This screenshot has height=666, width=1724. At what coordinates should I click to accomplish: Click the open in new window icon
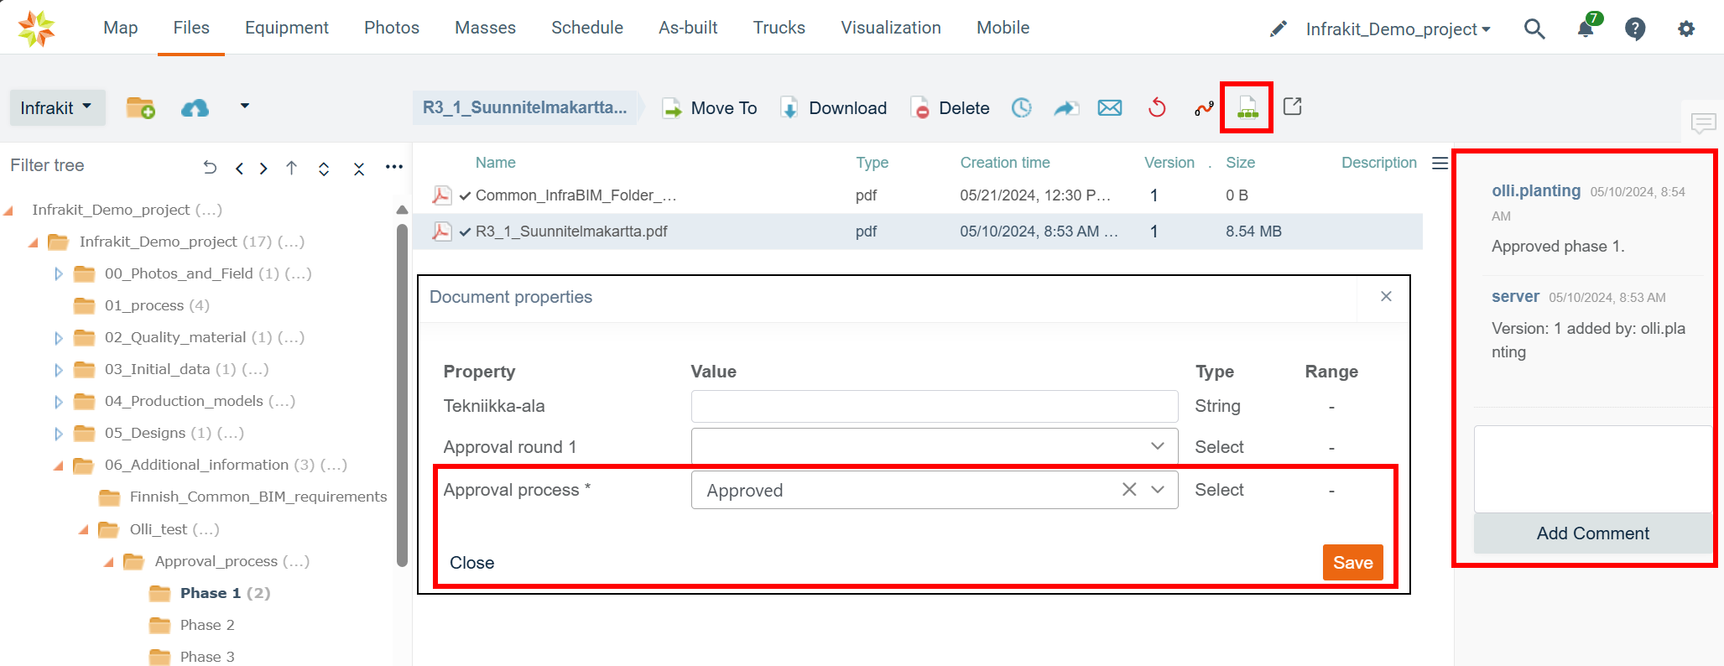tap(1293, 107)
